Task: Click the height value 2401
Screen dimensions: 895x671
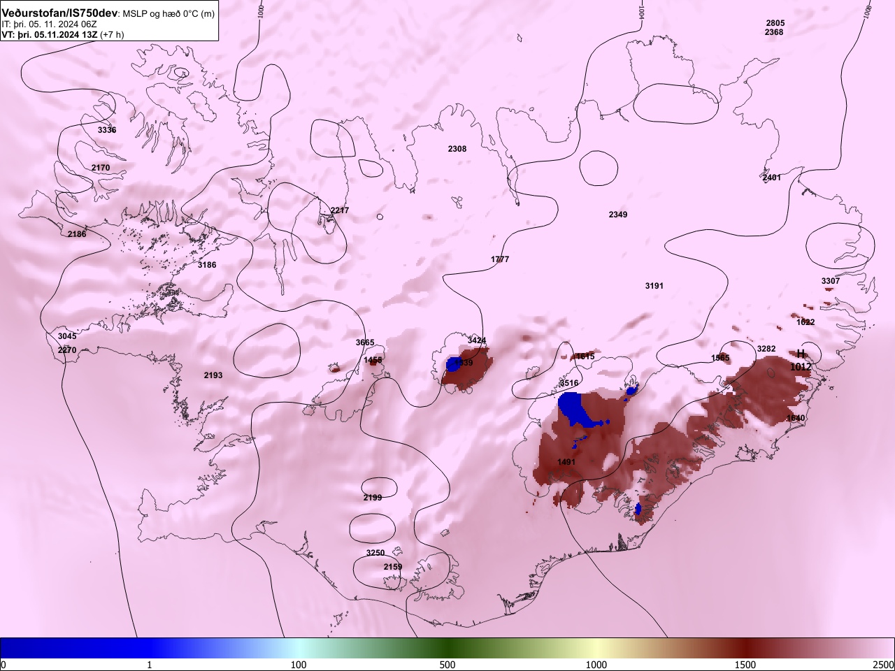Action: click(x=772, y=178)
